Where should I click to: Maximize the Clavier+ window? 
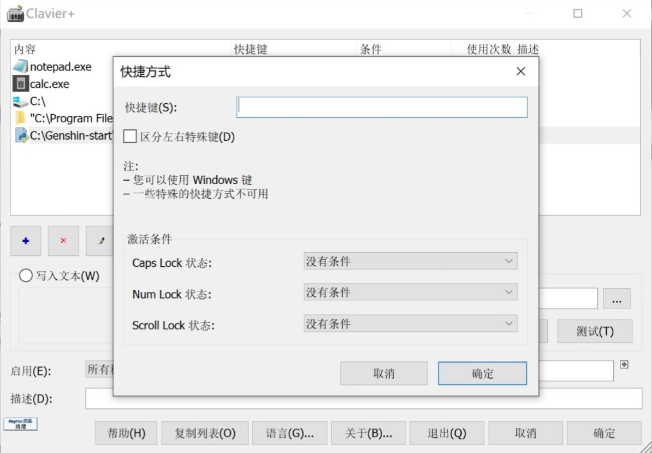click(x=578, y=14)
